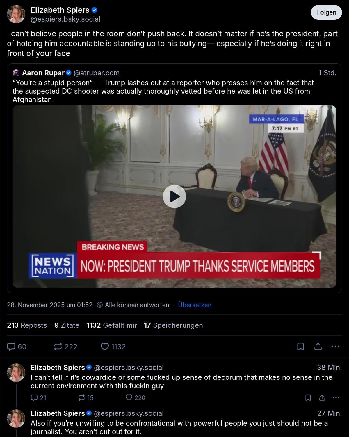Repost the main post showing 222
Screen dimensions: 349x437
[x=66, y=347]
